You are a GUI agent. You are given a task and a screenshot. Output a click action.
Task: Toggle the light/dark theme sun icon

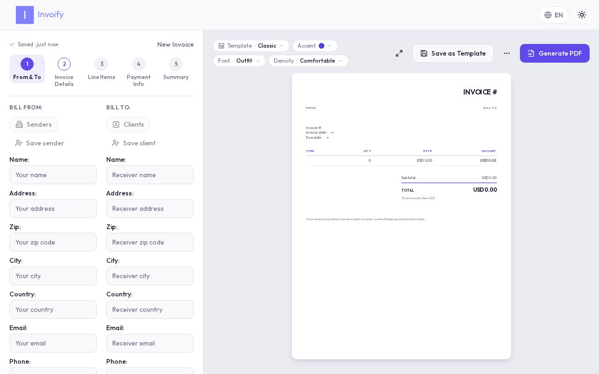[x=582, y=15]
